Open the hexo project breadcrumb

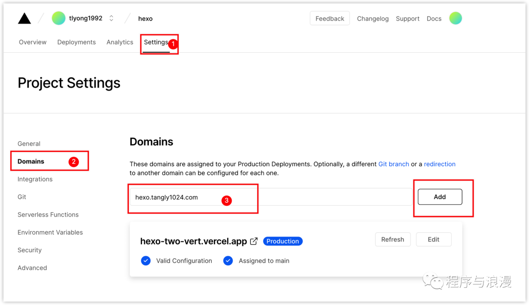145,19
